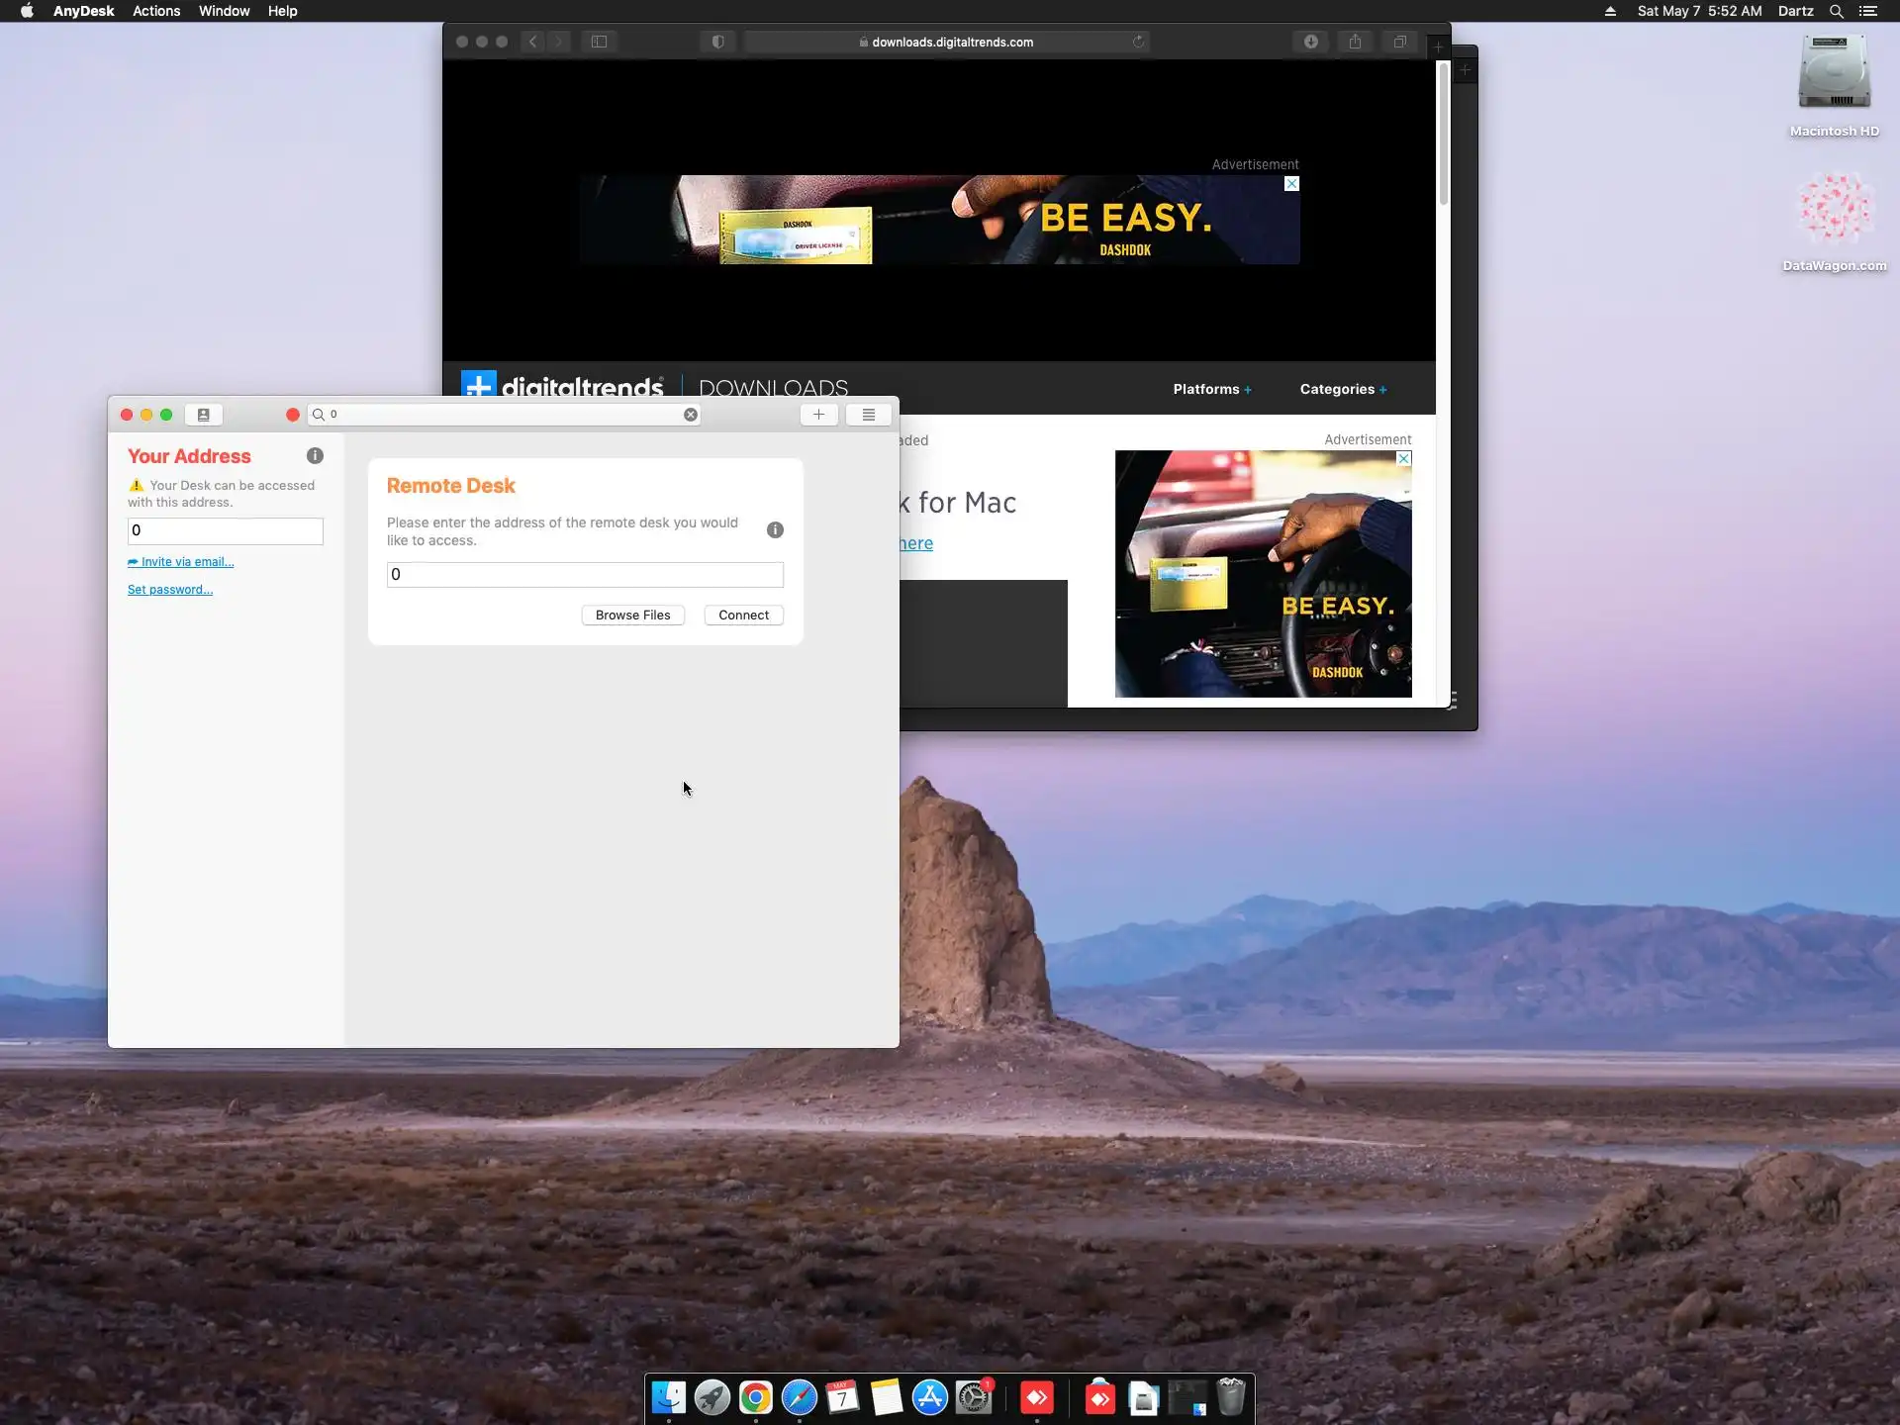1900x1425 pixels.
Task: Click the red connection status indicator
Action: coord(293,415)
